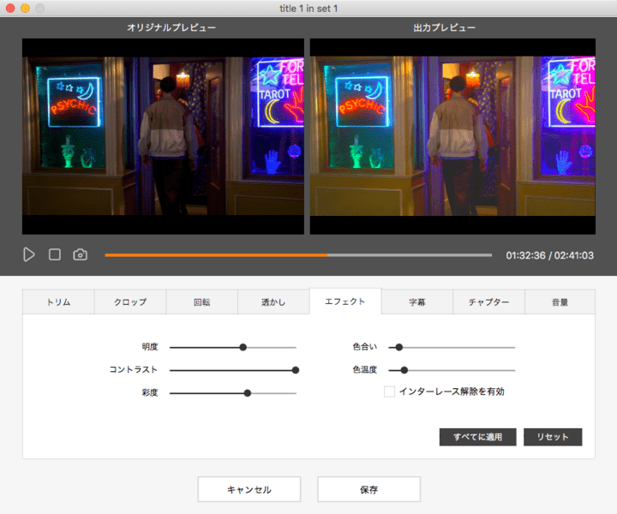Open the クロップ tab
The height and width of the screenshot is (514, 617).
tap(130, 302)
